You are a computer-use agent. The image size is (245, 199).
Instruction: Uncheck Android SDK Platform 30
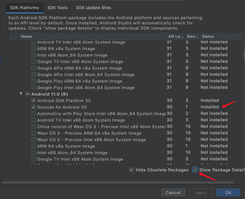(x=33, y=100)
